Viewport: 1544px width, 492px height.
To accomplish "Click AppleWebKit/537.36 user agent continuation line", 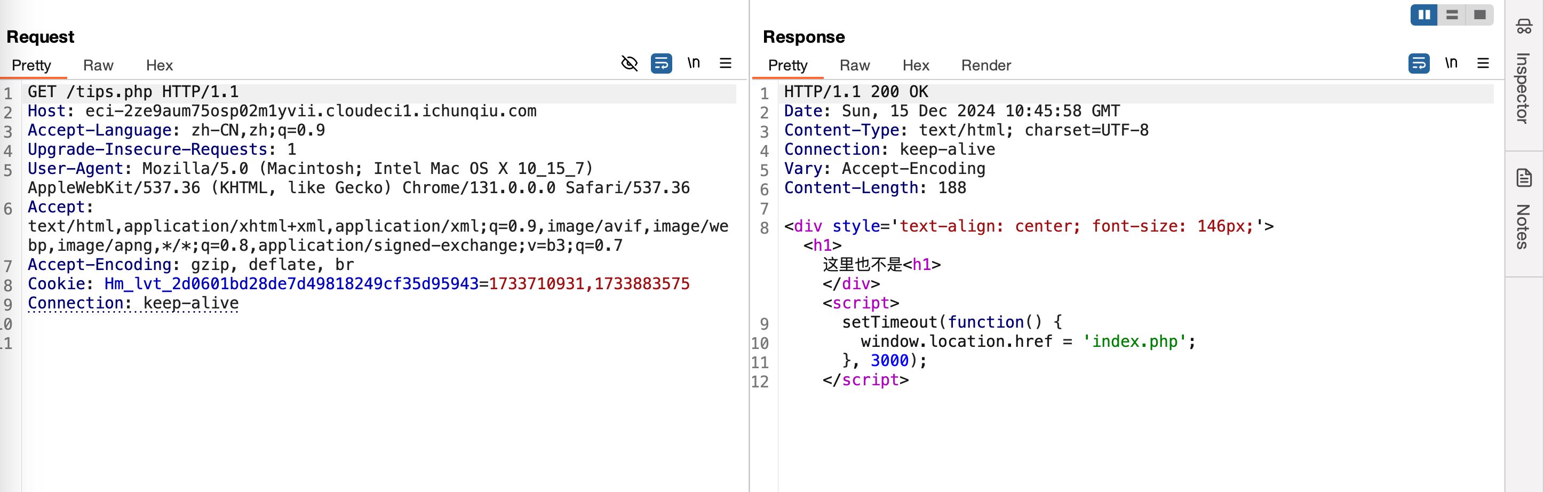I will click(359, 188).
